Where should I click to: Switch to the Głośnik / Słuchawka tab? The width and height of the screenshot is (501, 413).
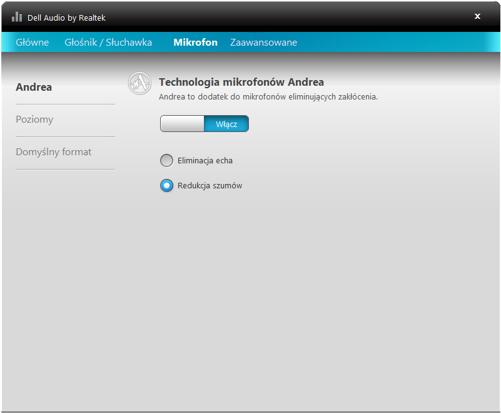108,42
